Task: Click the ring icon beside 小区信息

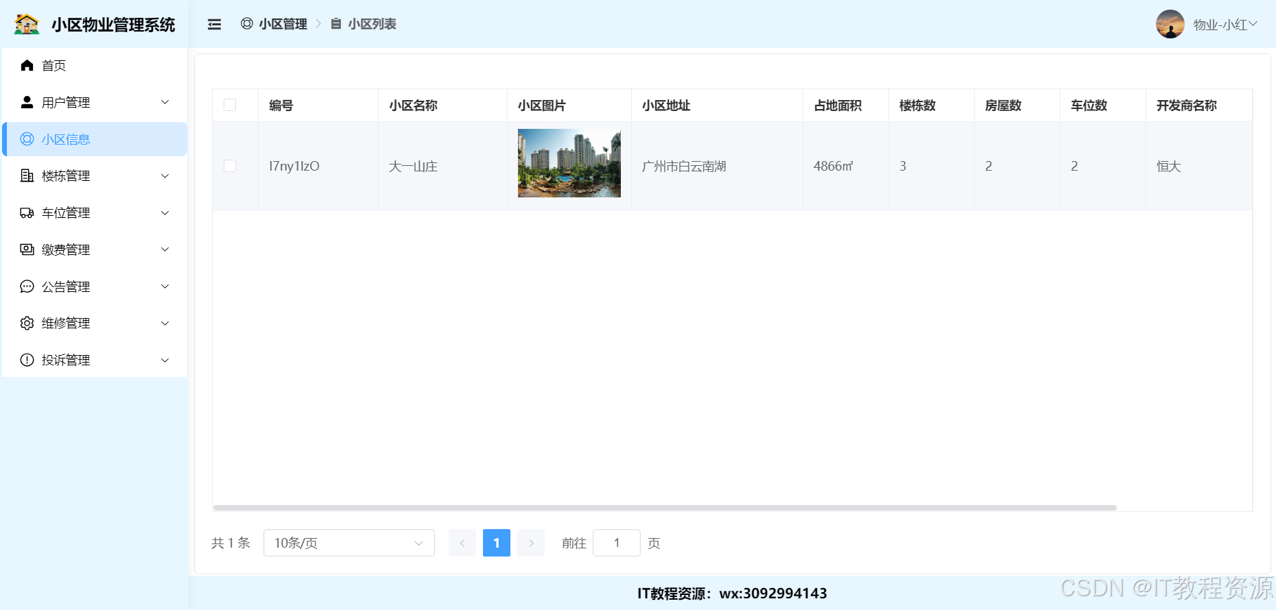Action: point(27,139)
